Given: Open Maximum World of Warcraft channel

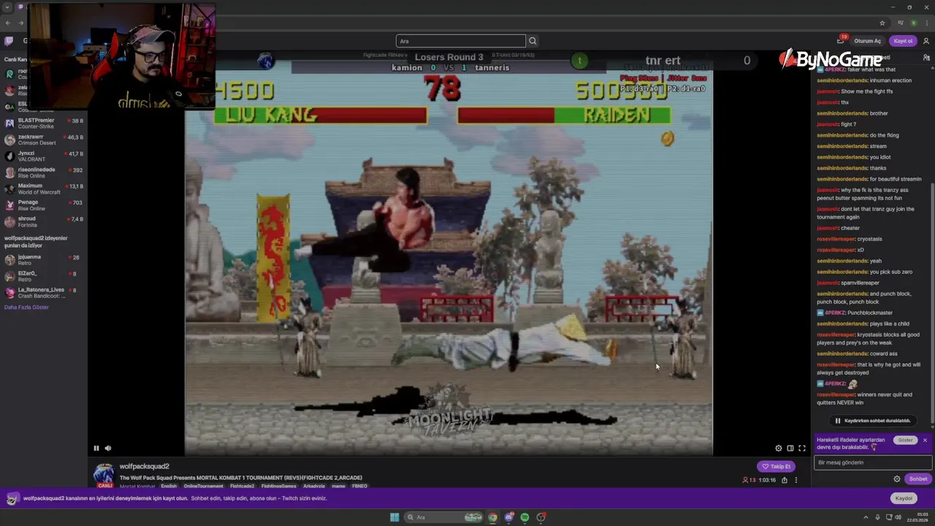Looking at the screenshot, I should [44, 189].
